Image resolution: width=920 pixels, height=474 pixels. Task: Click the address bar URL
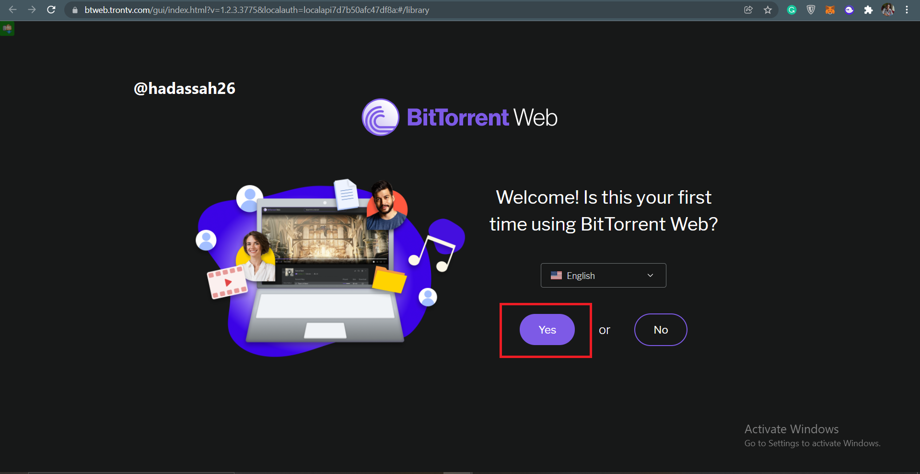tap(256, 10)
